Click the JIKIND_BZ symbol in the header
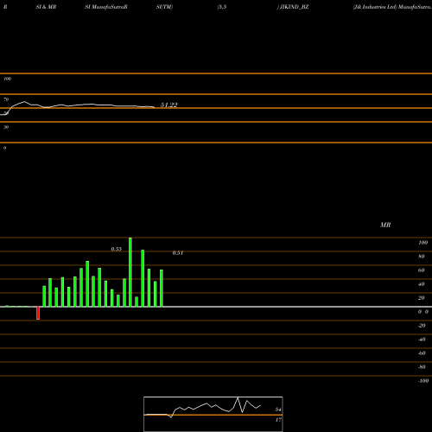Viewport: 432px width, 432px height. click(x=295, y=7)
